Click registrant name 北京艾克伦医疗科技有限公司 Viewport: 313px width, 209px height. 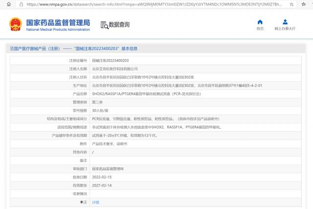[115, 69]
